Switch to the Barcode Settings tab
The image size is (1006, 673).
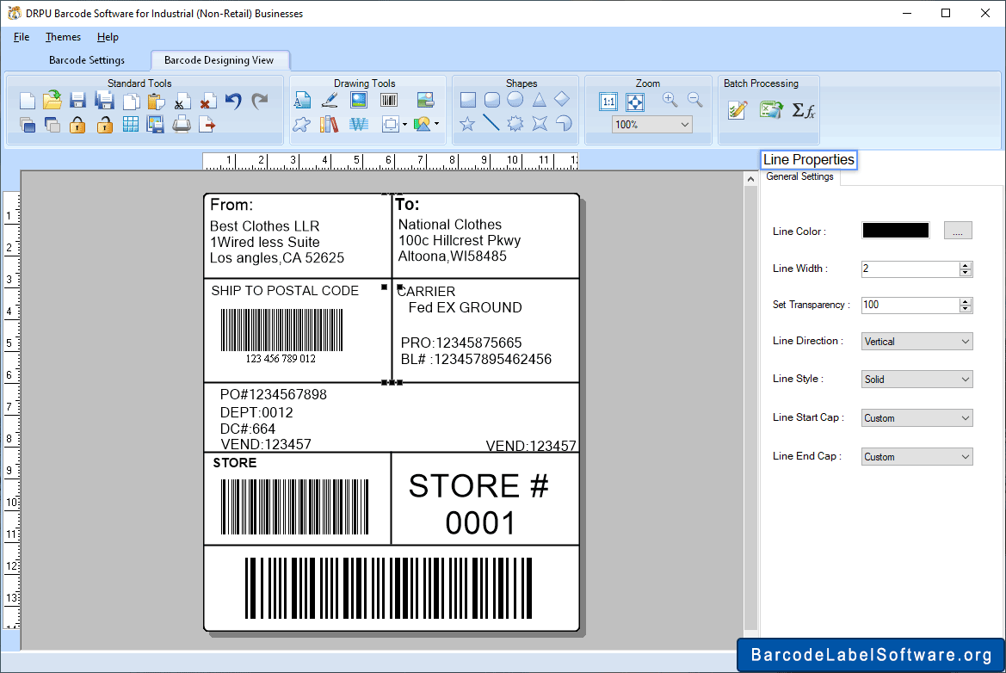[87, 60]
